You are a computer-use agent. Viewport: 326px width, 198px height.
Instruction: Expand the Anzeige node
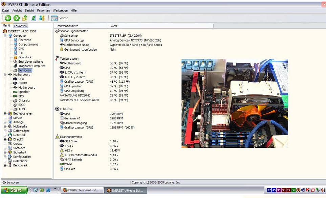(x=5, y=122)
